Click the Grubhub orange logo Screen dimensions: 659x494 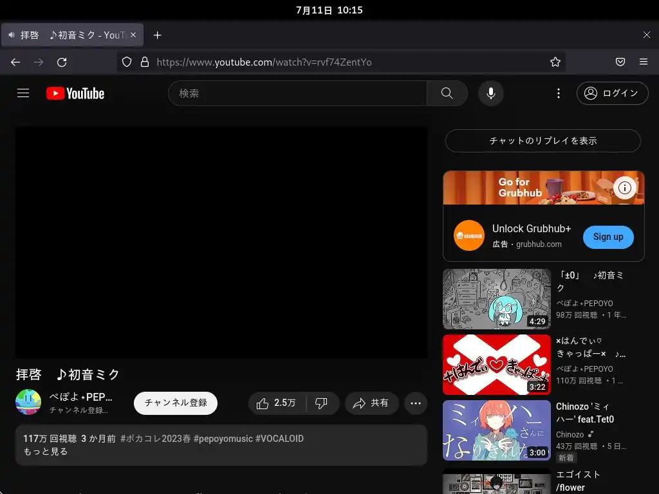pos(469,235)
